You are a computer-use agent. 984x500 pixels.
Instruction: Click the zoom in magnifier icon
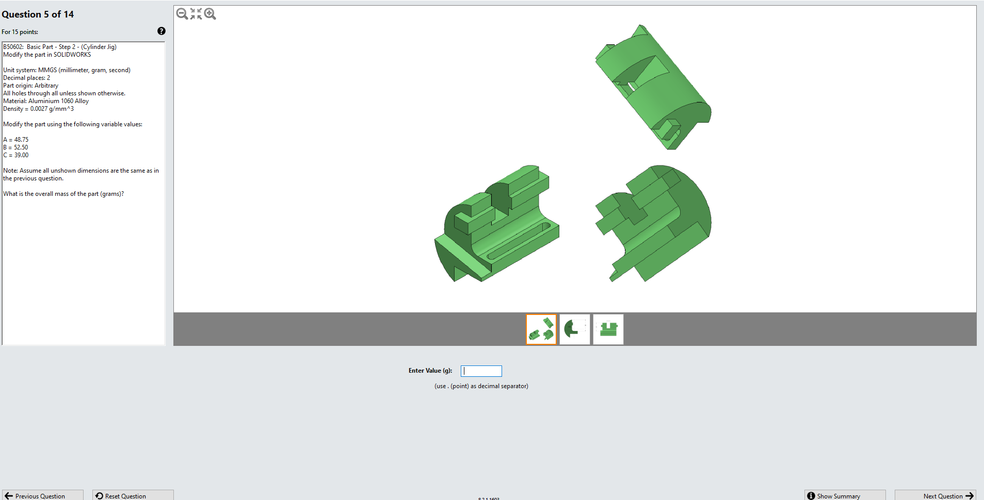(x=209, y=14)
